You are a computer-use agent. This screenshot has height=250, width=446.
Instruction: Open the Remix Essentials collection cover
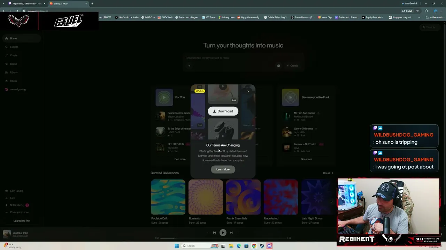[x=243, y=197]
